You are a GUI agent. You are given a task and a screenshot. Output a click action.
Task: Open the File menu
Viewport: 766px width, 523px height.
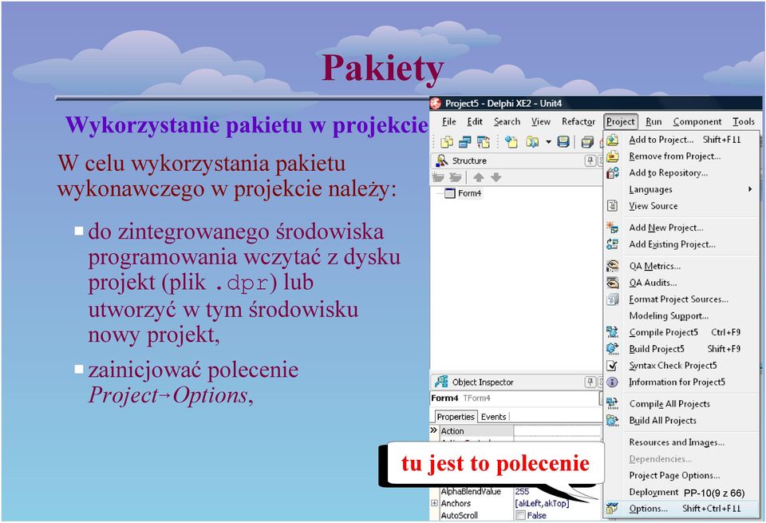449,121
